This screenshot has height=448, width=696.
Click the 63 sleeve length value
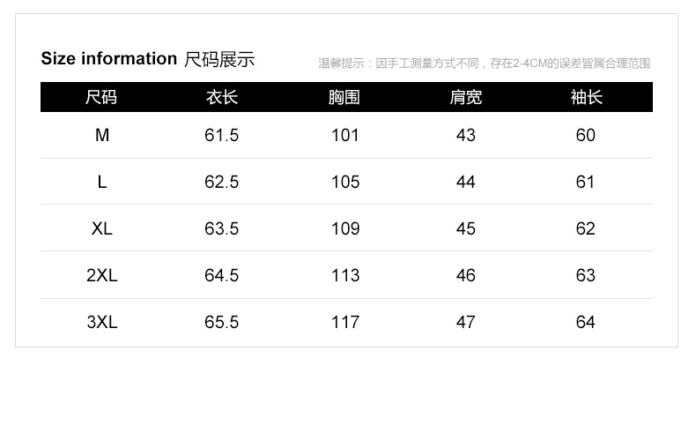click(x=586, y=275)
